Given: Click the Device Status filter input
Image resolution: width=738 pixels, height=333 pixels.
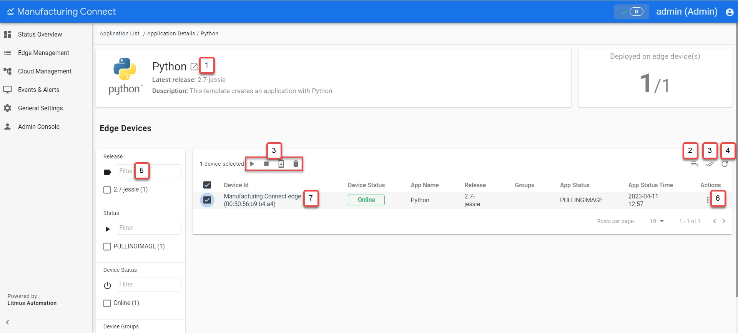Looking at the screenshot, I should pos(149,285).
